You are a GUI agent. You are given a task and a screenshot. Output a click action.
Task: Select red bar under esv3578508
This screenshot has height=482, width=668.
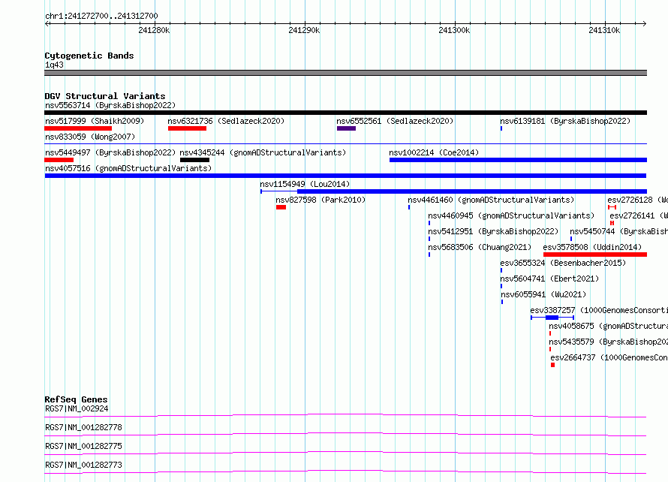tap(595, 255)
